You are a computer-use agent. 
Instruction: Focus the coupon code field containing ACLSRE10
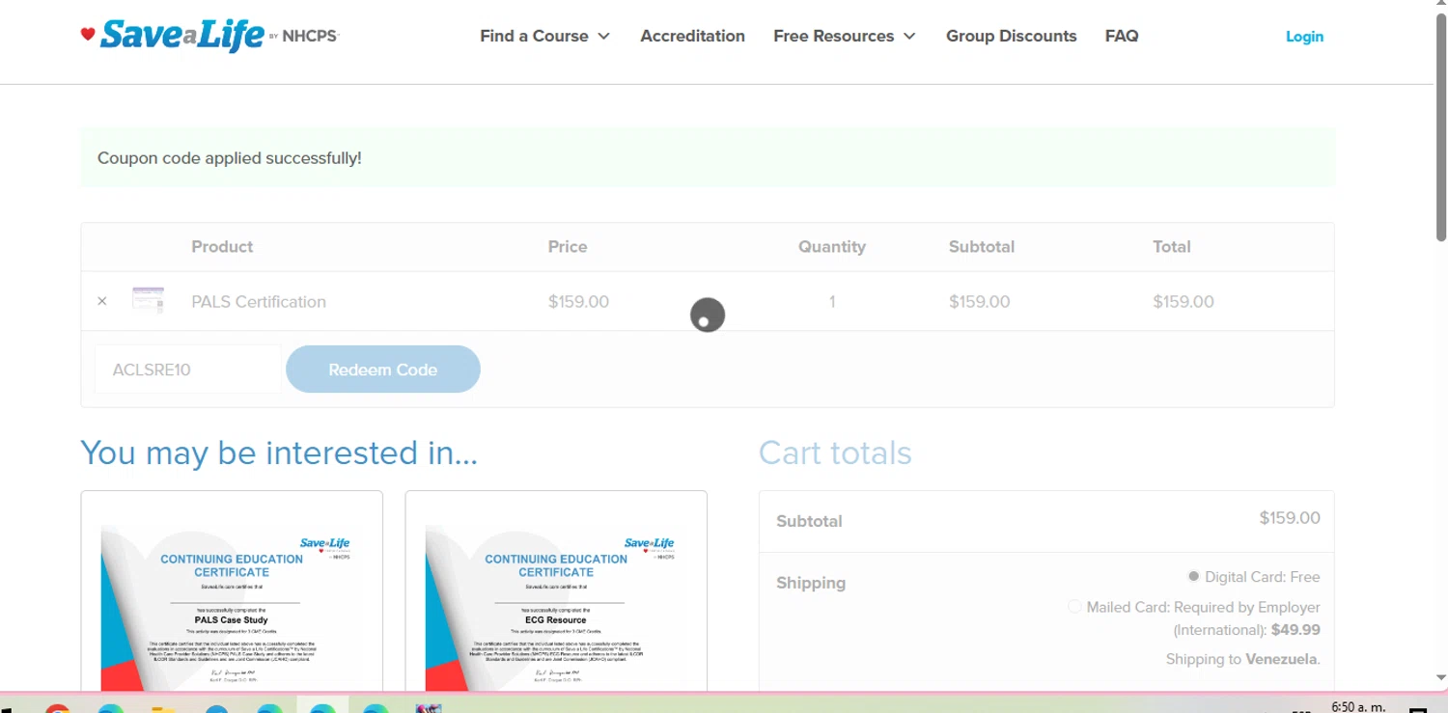pos(187,370)
